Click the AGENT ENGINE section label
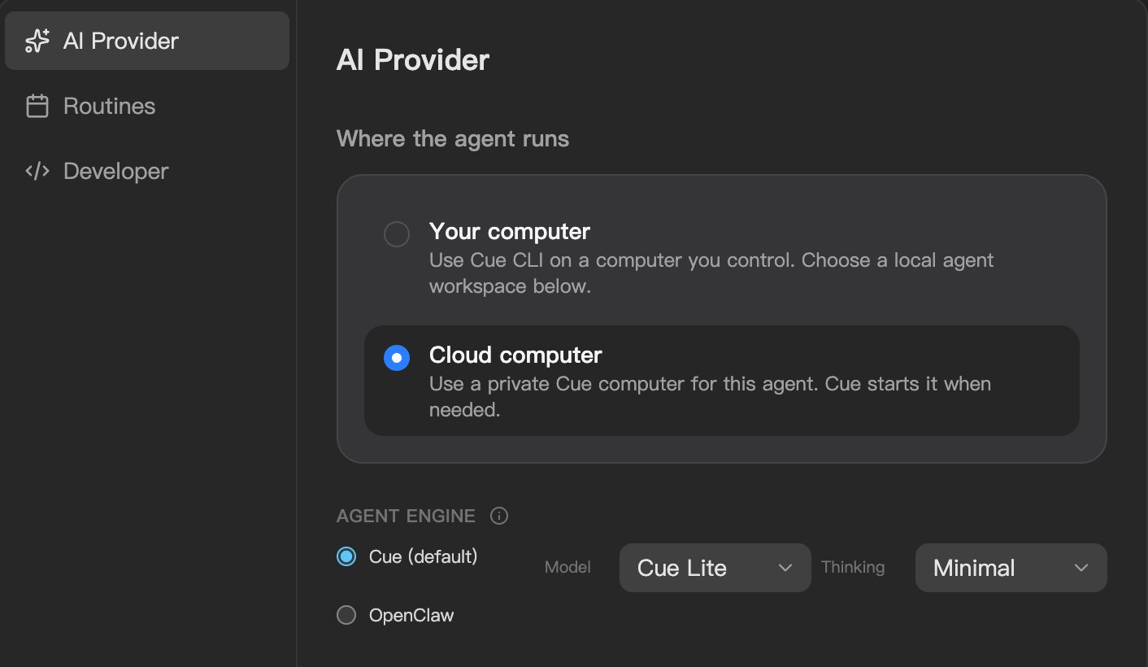The image size is (1148, 667). (x=406, y=516)
